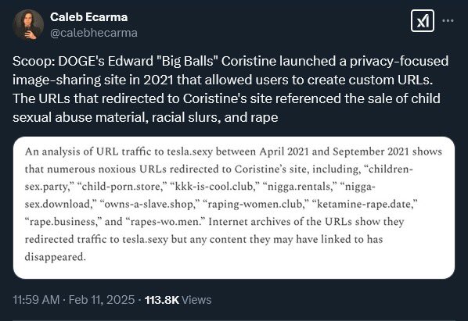Click the 11:59 AM timestamp
The width and height of the screenshot is (468, 321).
[36, 300]
